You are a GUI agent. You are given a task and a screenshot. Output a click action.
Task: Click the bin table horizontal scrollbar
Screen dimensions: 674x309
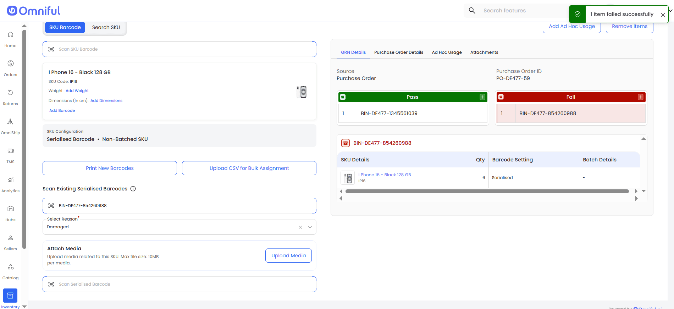(487, 191)
